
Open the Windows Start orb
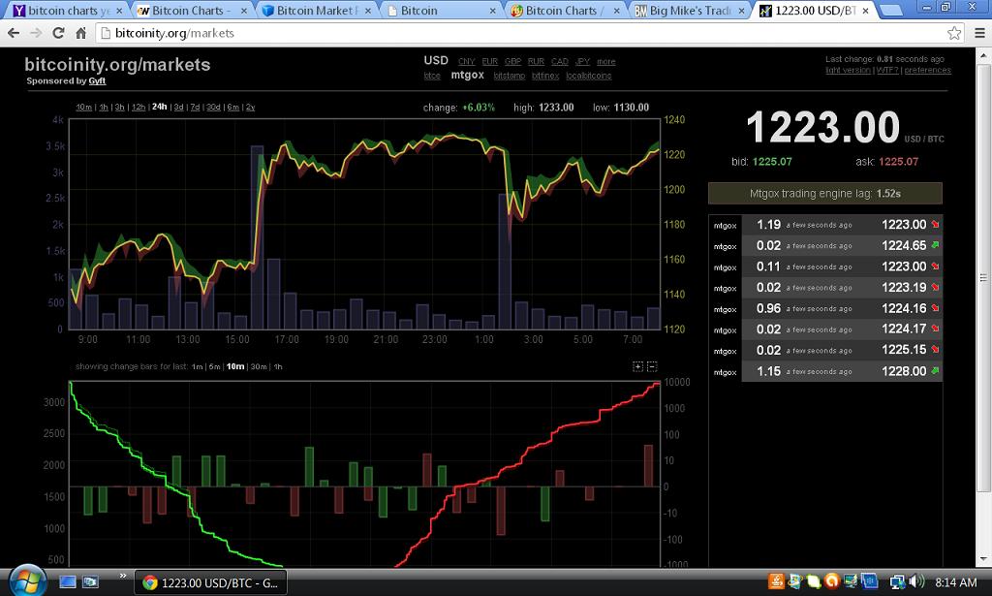pyautogui.click(x=26, y=580)
